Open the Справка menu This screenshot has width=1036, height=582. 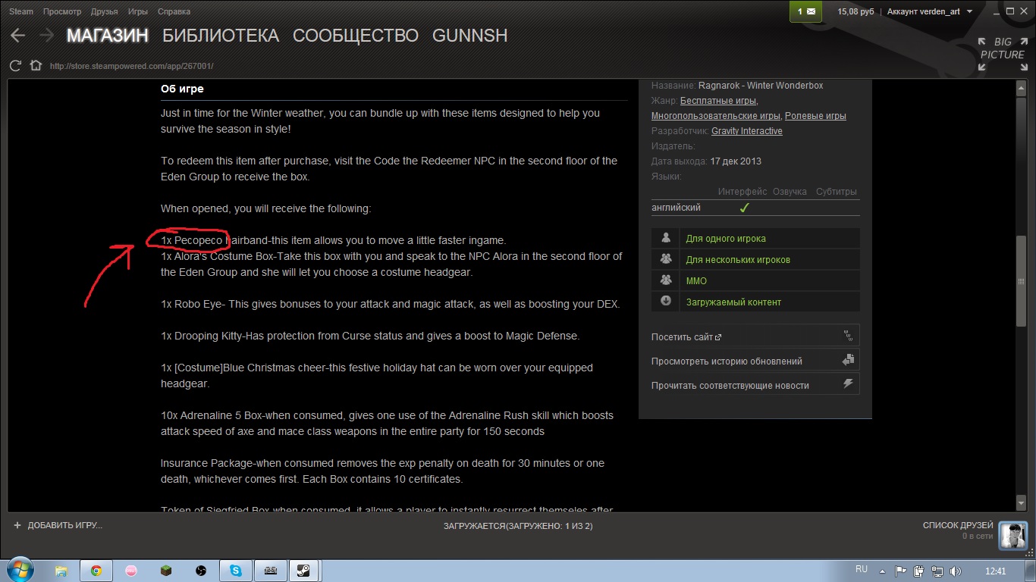pos(174,11)
